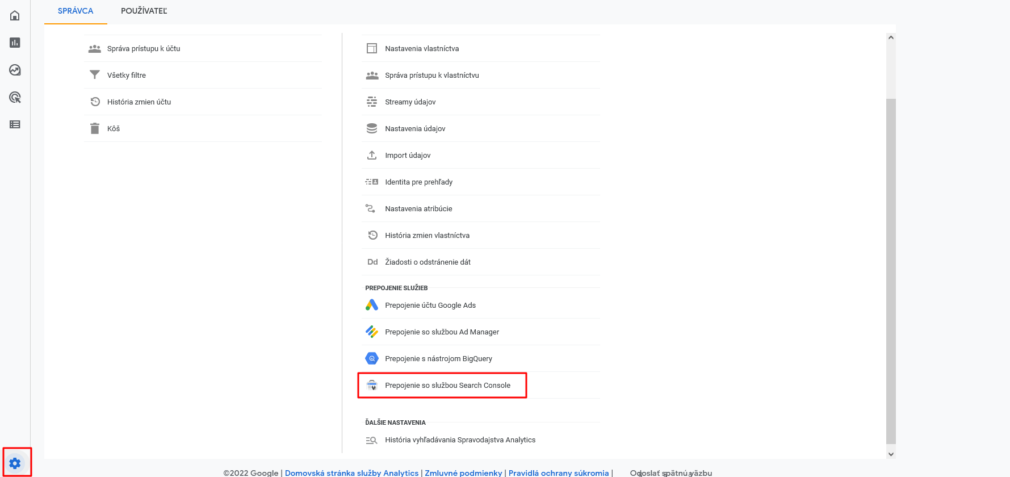Click the Identita pre prehľady icon
This screenshot has width=1010, height=477.
pyautogui.click(x=372, y=182)
